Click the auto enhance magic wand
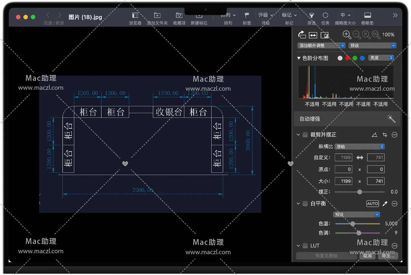The width and height of the screenshot is (411, 275). [x=391, y=119]
